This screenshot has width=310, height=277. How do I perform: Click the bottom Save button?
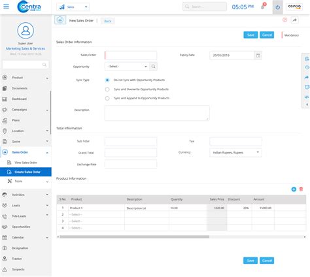[250, 261]
